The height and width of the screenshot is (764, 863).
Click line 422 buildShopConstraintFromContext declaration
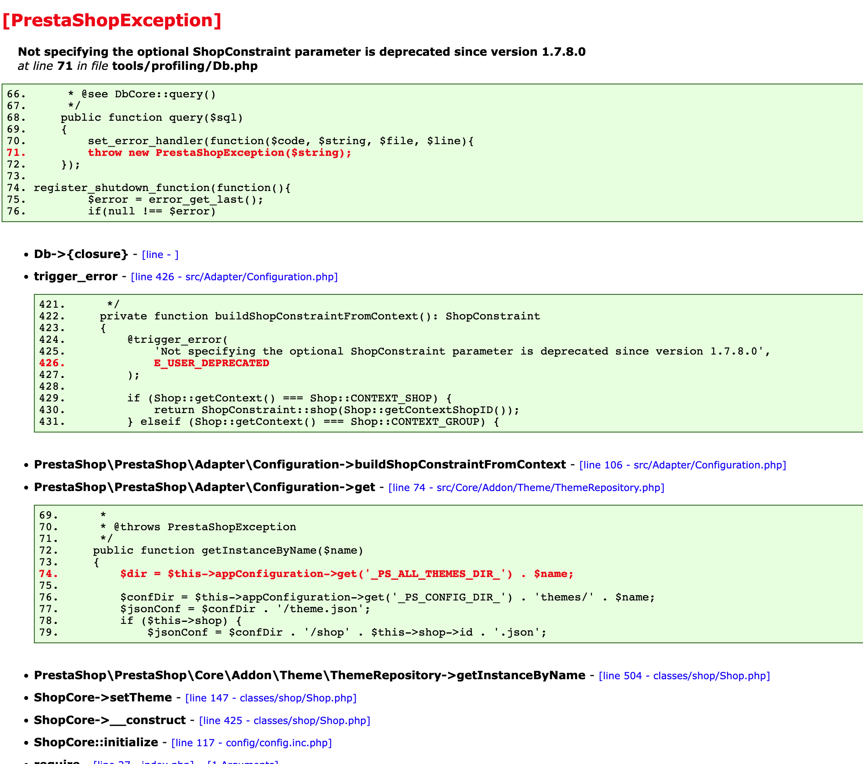click(320, 316)
